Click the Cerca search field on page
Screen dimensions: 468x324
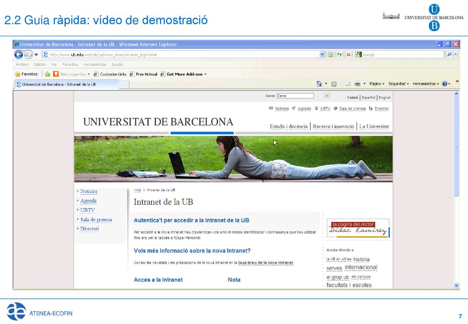click(295, 96)
